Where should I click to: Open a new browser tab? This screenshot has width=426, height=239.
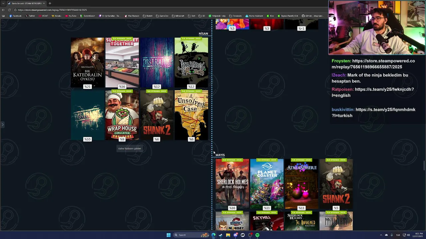click(x=50, y=3)
